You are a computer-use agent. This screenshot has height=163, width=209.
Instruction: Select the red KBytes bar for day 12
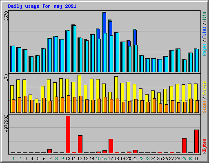tap(80, 144)
